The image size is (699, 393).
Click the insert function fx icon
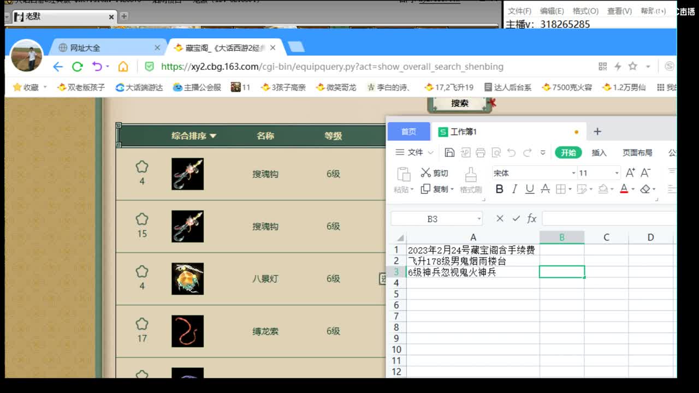532,219
